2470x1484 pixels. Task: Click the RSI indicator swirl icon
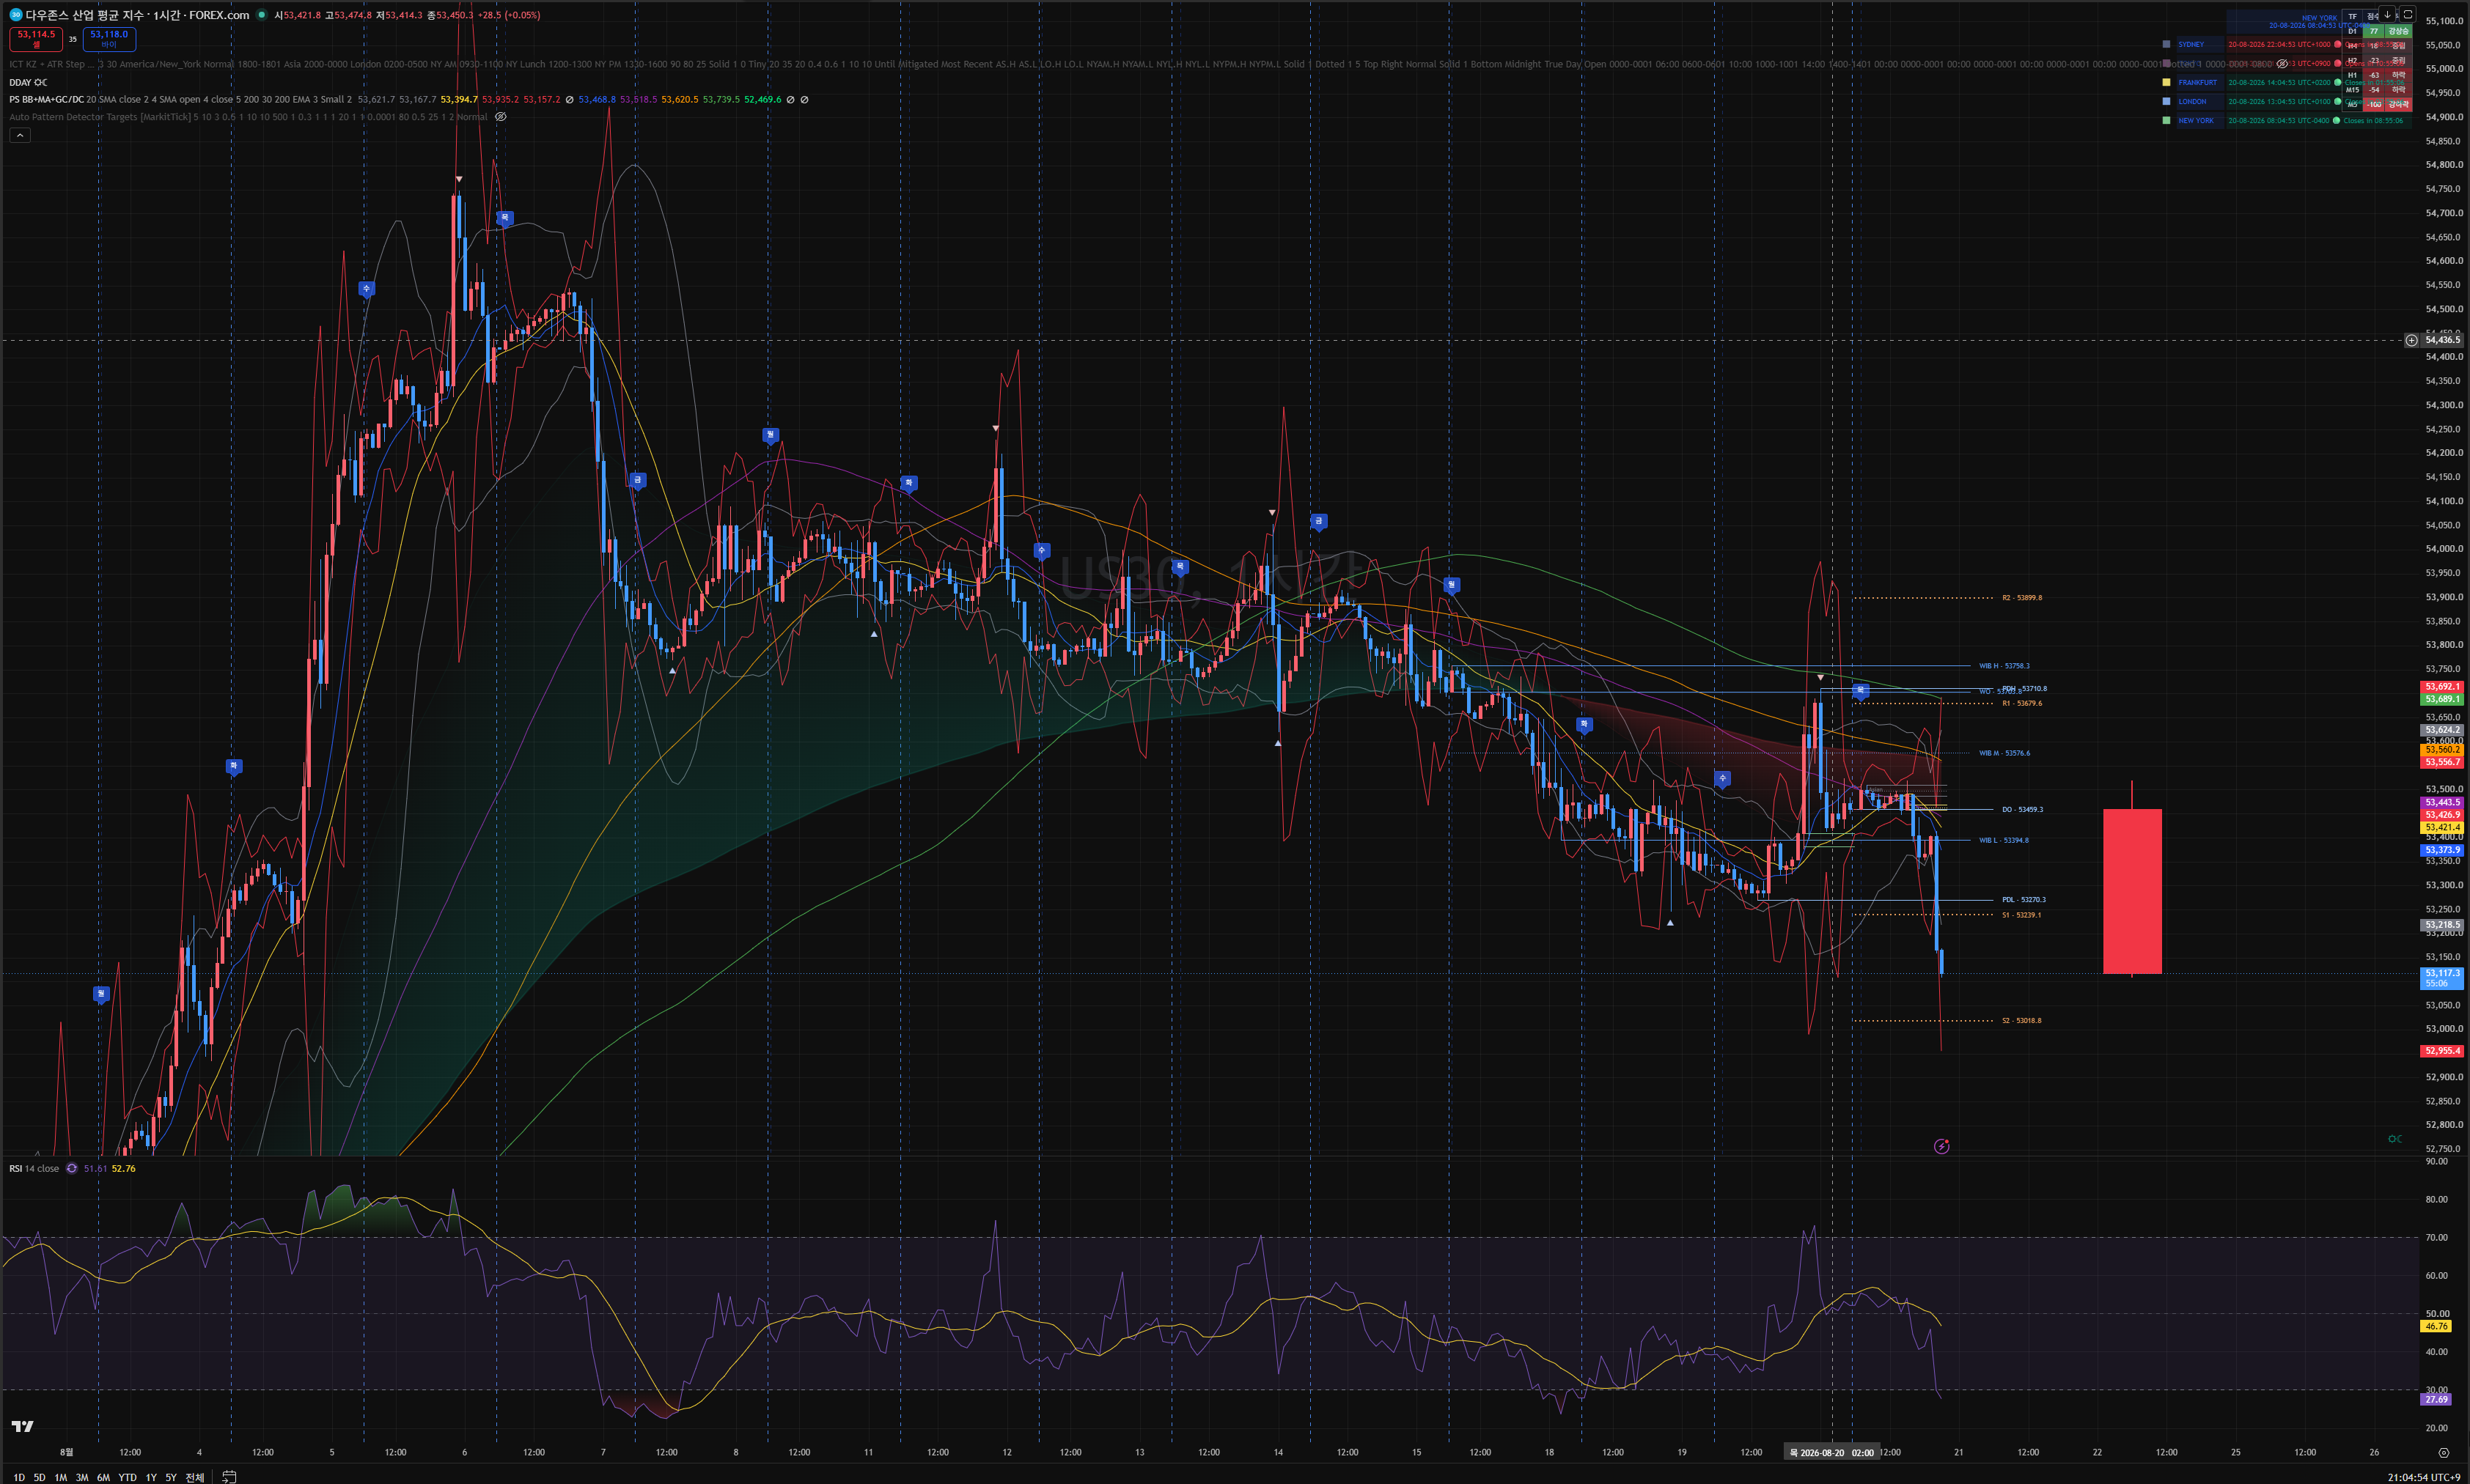click(x=71, y=1168)
